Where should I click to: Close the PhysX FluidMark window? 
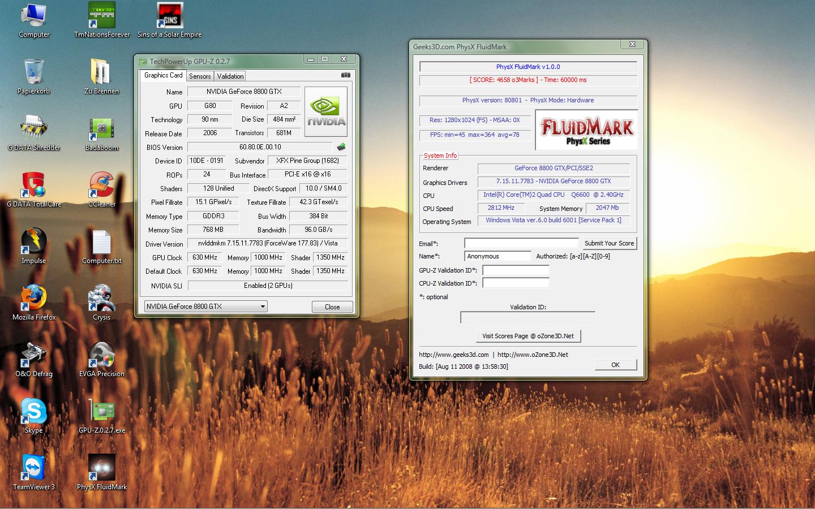click(x=632, y=45)
